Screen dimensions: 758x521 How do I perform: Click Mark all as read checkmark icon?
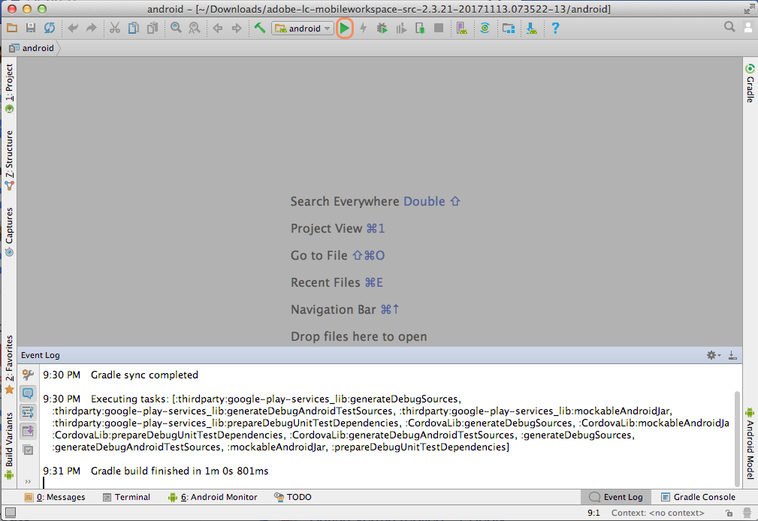click(28, 450)
